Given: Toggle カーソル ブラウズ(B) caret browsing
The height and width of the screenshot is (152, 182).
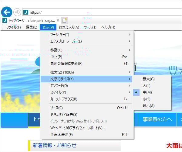Looking at the screenshot, I should coord(87,99).
